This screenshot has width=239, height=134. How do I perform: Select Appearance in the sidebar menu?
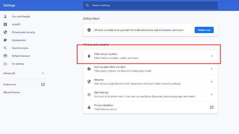[19, 40]
